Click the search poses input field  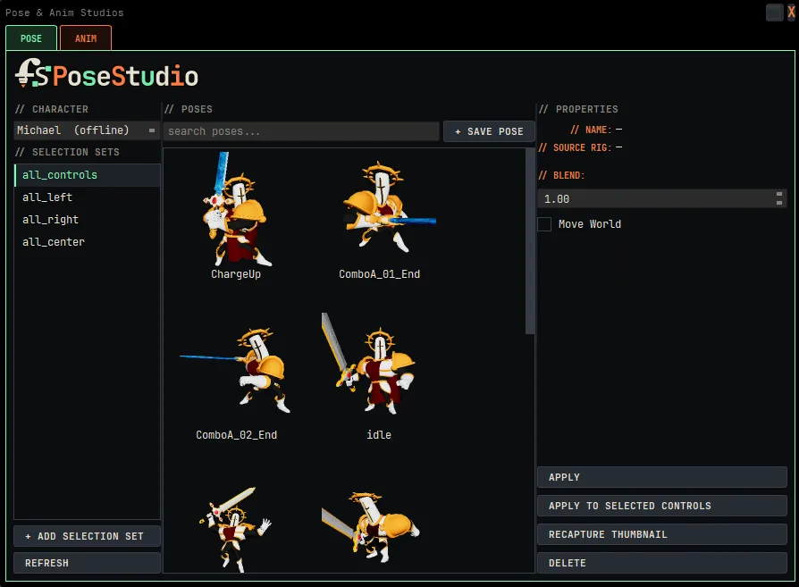click(x=301, y=131)
